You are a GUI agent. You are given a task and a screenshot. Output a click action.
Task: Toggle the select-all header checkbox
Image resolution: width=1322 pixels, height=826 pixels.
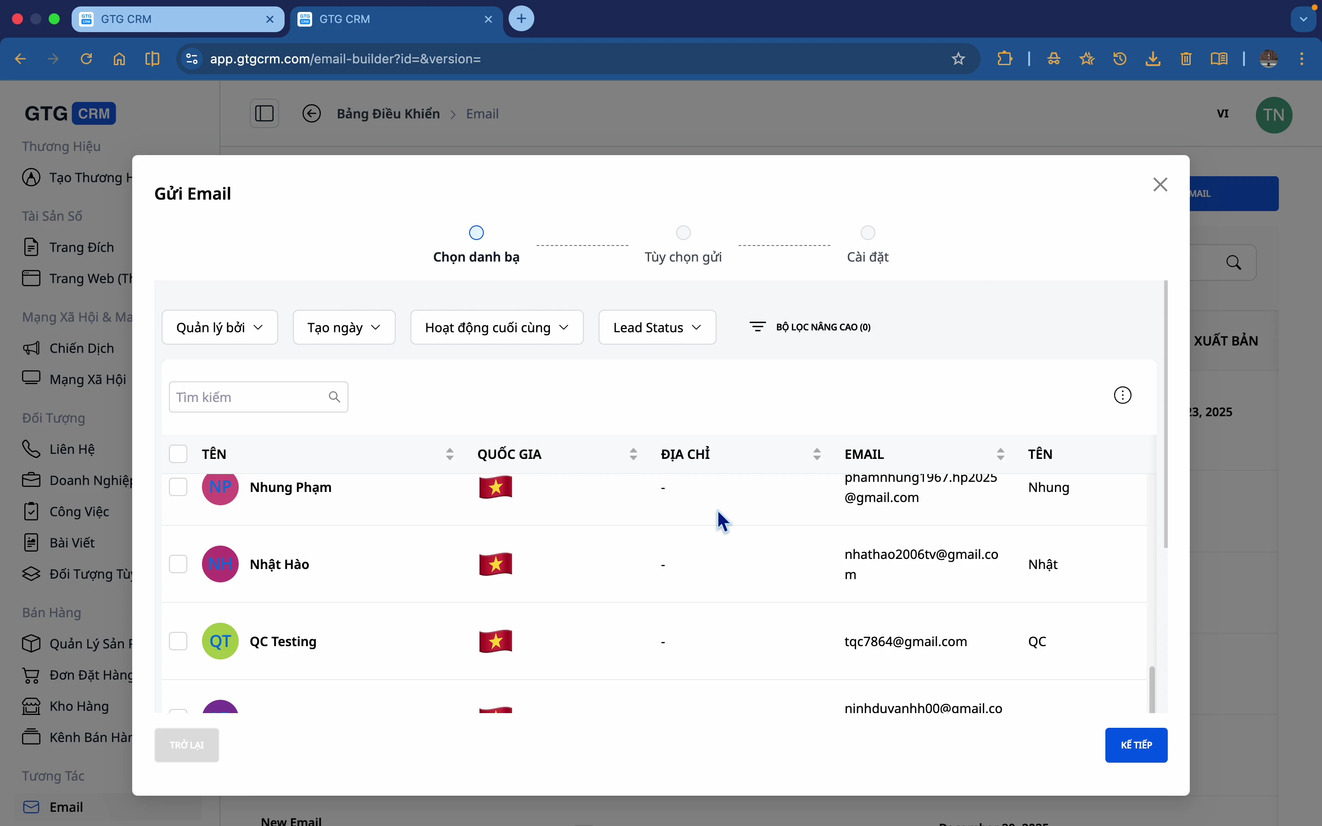178,454
